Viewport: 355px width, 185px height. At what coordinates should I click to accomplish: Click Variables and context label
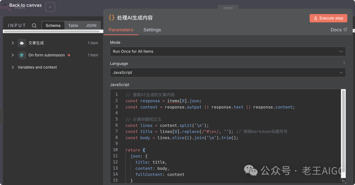(x=37, y=67)
